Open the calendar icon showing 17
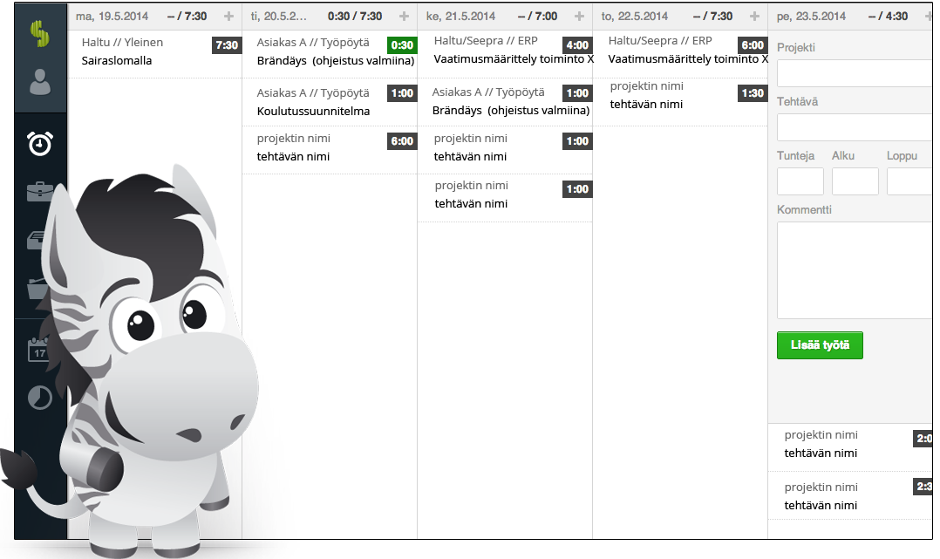This screenshot has width=940, height=559. click(x=38, y=350)
